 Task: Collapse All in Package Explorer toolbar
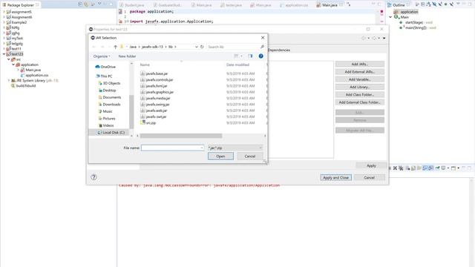[80, 4]
